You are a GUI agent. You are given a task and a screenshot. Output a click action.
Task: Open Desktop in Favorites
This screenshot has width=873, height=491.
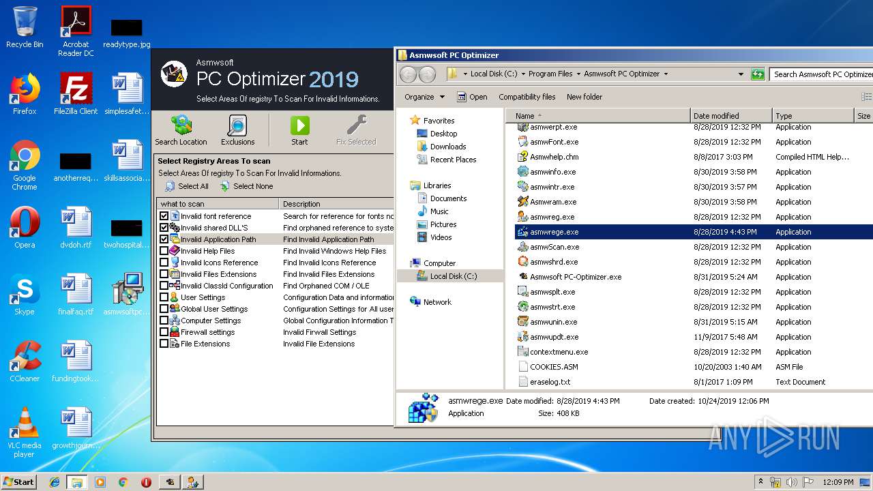coord(443,134)
